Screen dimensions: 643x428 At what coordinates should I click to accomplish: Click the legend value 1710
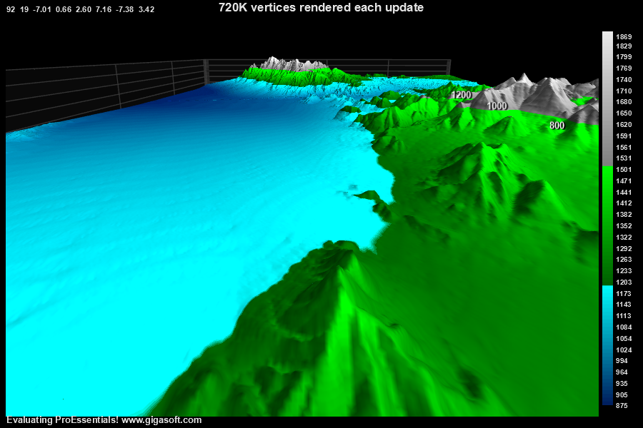(x=624, y=91)
